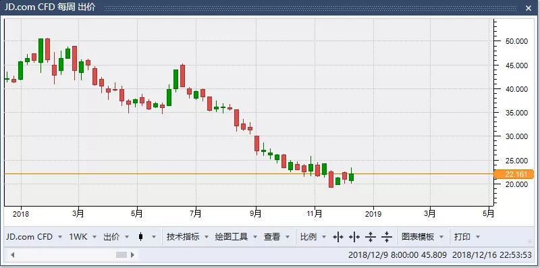Image resolution: width=540 pixels, height=268 pixels.
Task: Click the 2018 date axis label
Action: pyautogui.click(x=21, y=214)
